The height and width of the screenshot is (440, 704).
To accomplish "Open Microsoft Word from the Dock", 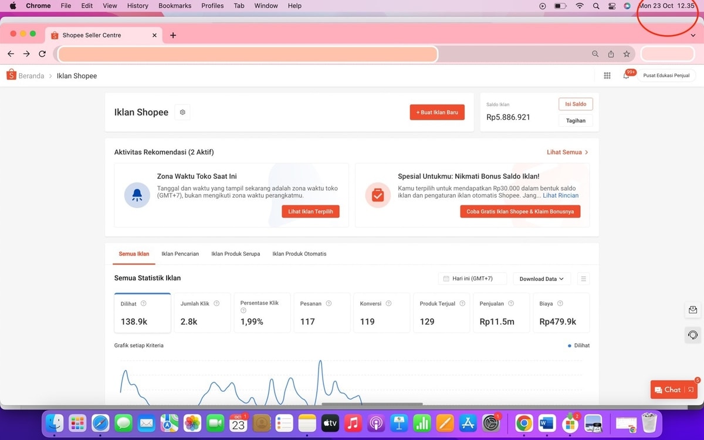I will [547, 423].
